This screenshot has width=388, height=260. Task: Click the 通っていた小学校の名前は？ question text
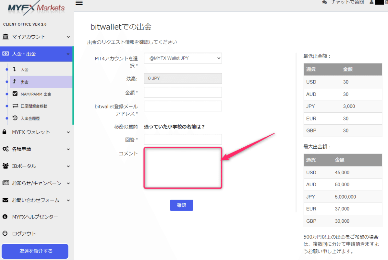(174, 127)
